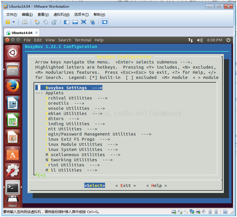Enter full screen mode icon
The image size is (237, 217).
pyautogui.click(x=84, y=22)
